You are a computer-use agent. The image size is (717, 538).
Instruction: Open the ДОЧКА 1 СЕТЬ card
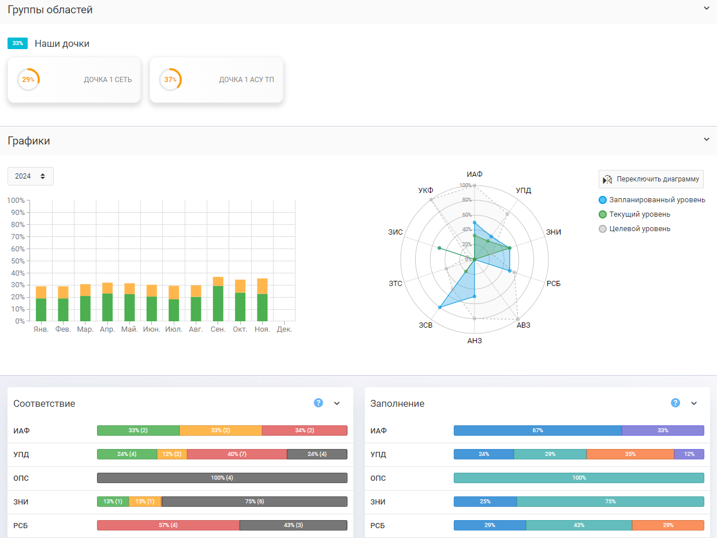(74, 80)
